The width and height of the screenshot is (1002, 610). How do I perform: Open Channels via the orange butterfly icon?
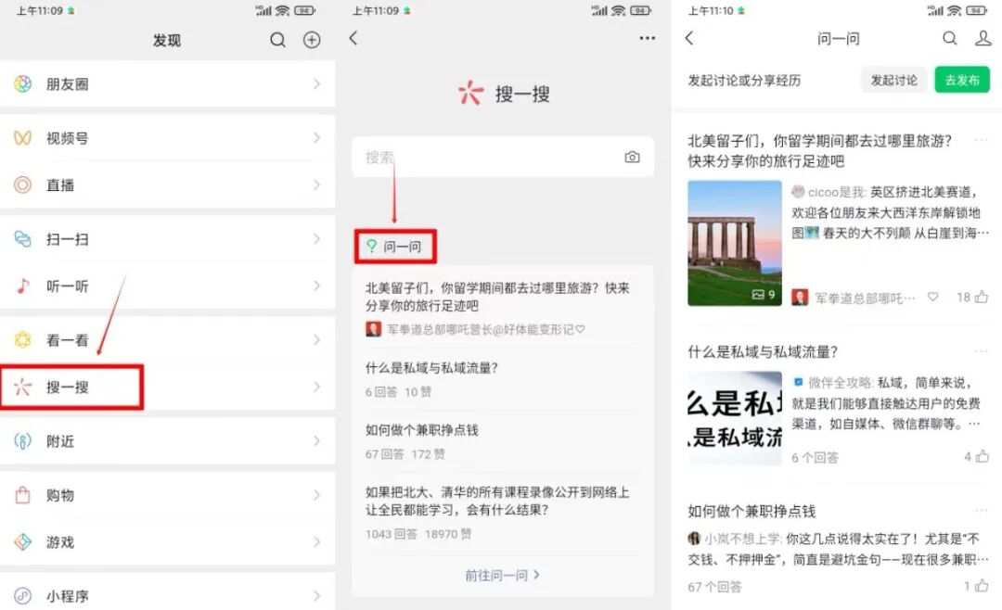(23, 138)
